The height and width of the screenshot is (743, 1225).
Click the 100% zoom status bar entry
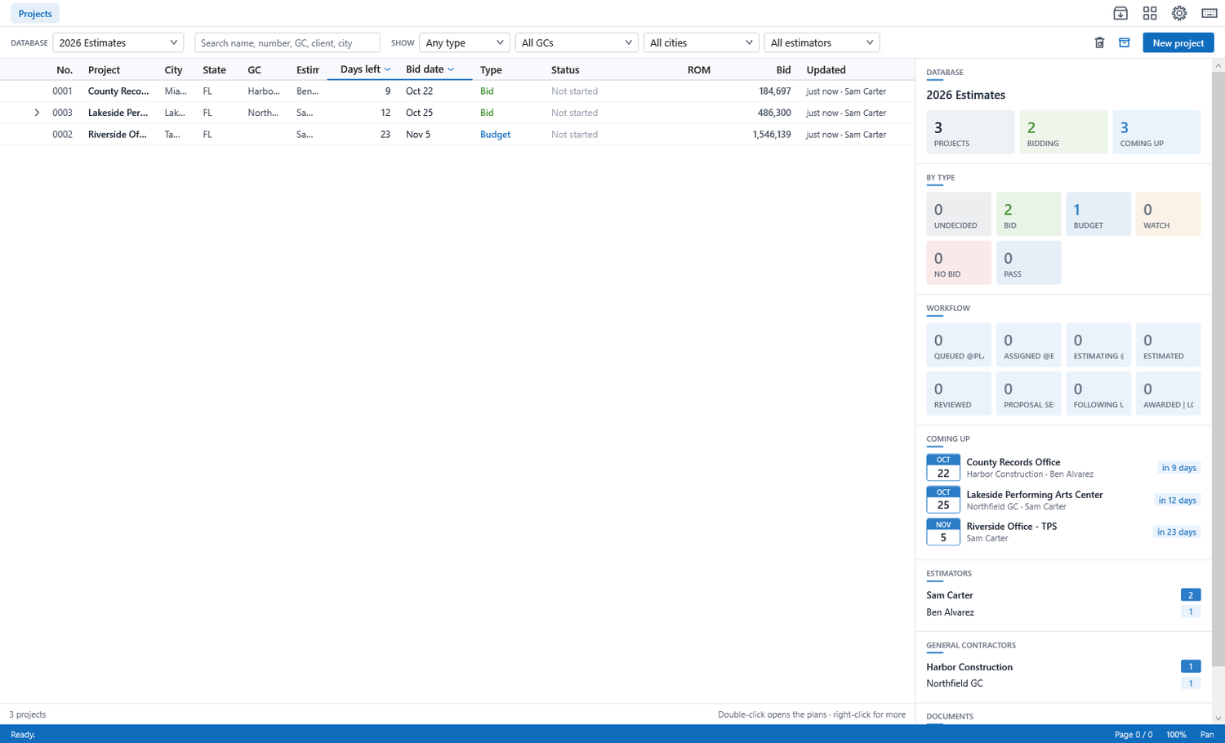coord(1176,735)
